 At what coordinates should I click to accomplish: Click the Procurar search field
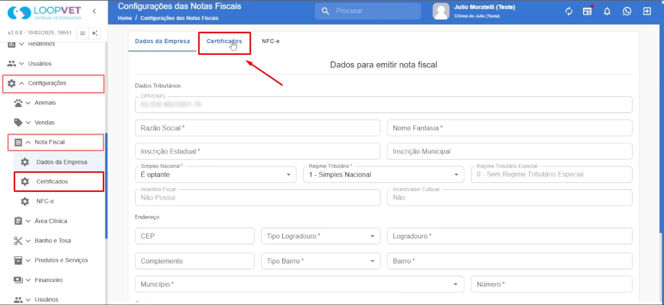[x=368, y=11]
